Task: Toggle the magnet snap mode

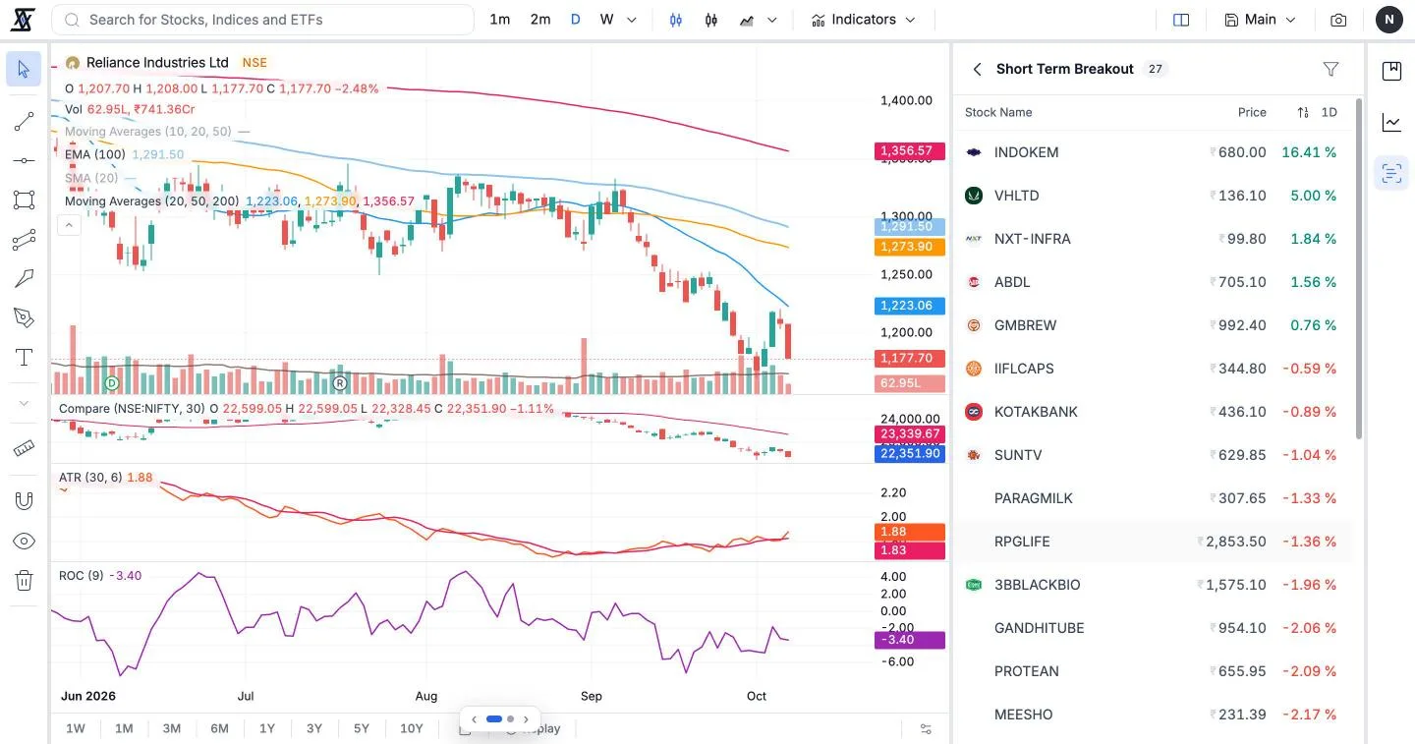Action: pos(24,500)
